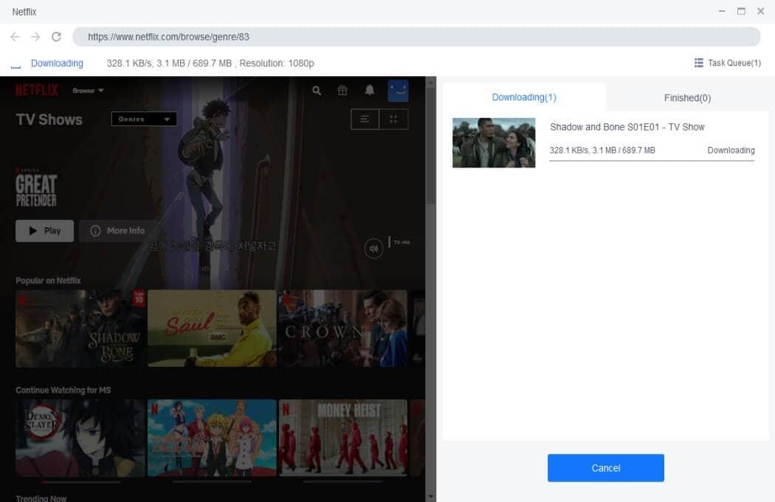Screen dimensions: 775x502
Task: Click the Downloading status link
Action: point(57,63)
